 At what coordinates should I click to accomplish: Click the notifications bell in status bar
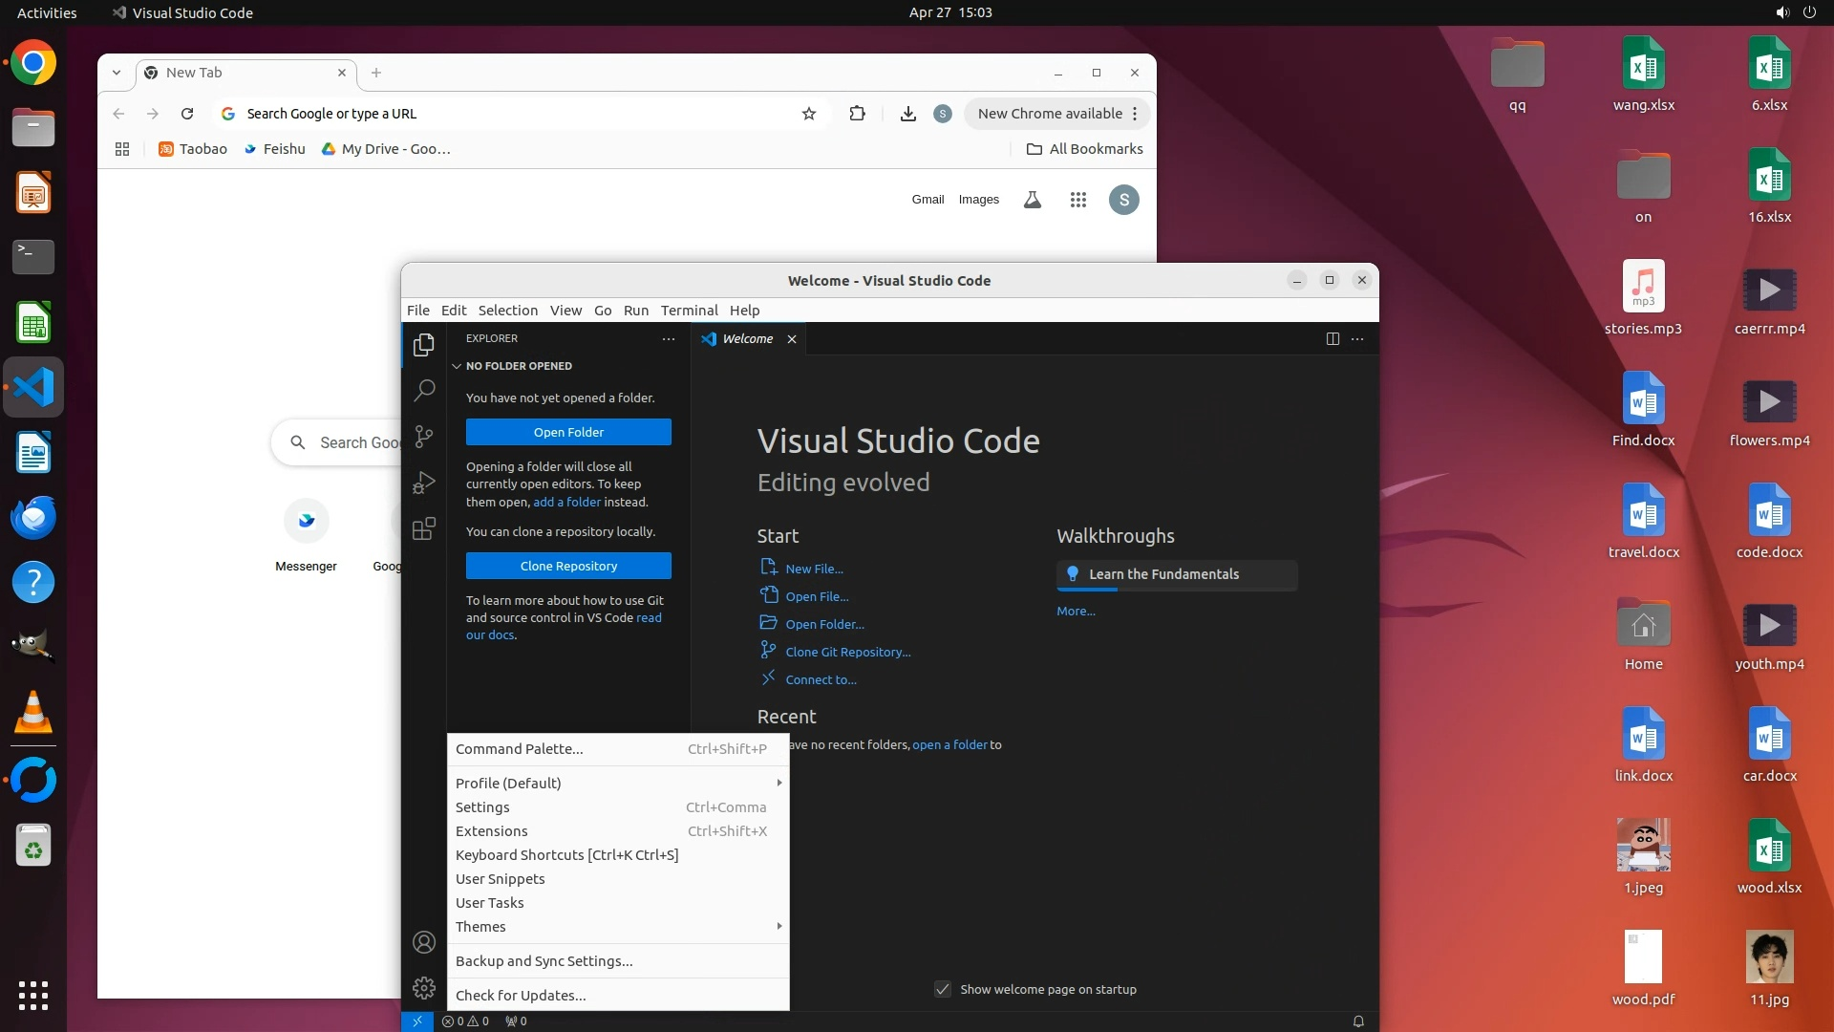tap(1358, 1021)
